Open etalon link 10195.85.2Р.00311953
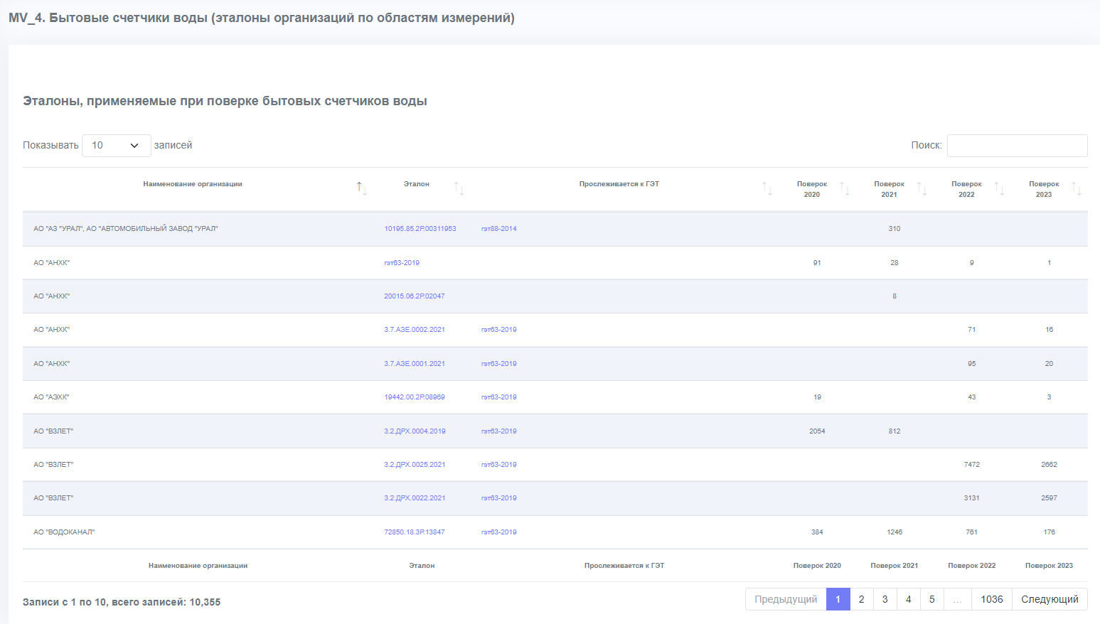The width and height of the screenshot is (1100, 624). point(420,229)
